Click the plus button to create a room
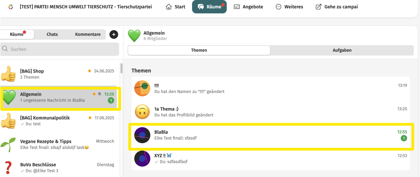This screenshot has height=177, width=420. click(x=114, y=34)
